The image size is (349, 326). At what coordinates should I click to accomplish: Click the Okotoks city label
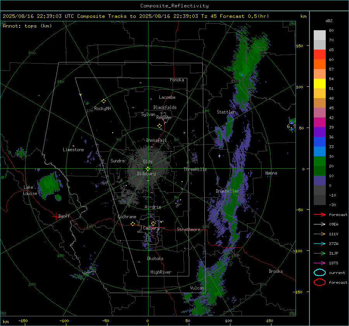coord(155,259)
